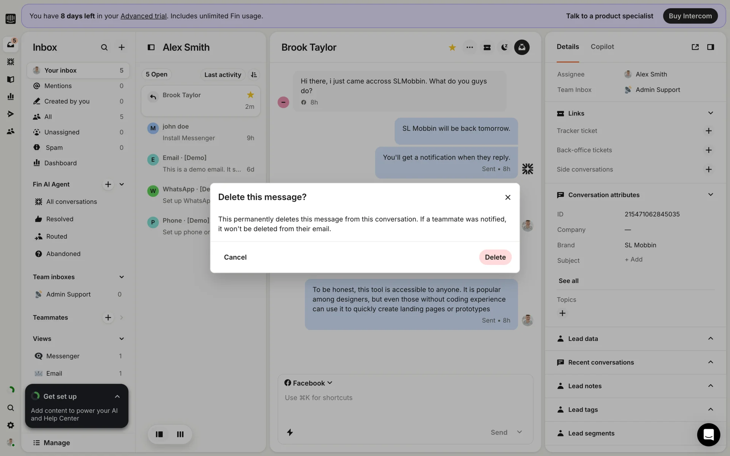Toggle the conversation list sidebar icon
The height and width of the screenshot is (456, 730).
(151, 47)
